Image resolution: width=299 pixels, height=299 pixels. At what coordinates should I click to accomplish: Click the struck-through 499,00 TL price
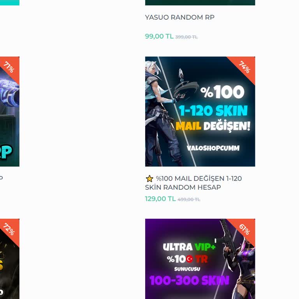pyautogui.click(x=189, y=199)
